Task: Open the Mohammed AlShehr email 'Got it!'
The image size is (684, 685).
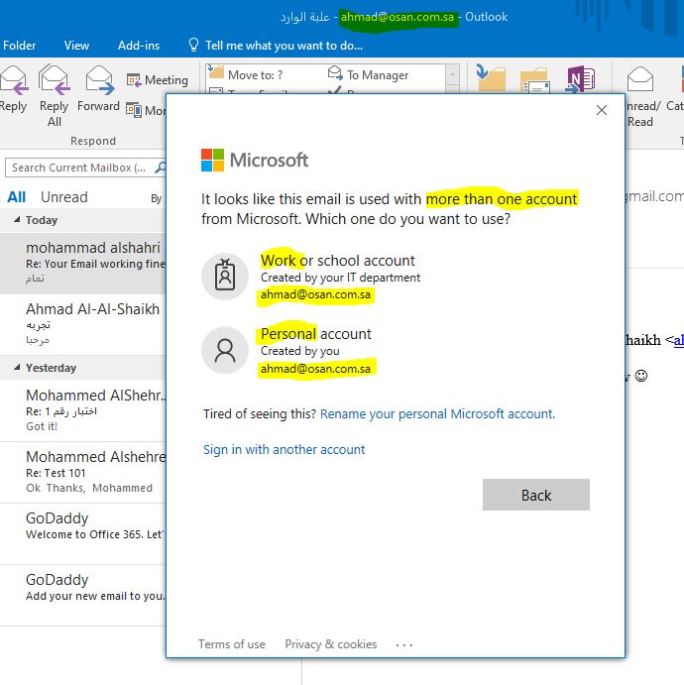Action: (83, 410)
